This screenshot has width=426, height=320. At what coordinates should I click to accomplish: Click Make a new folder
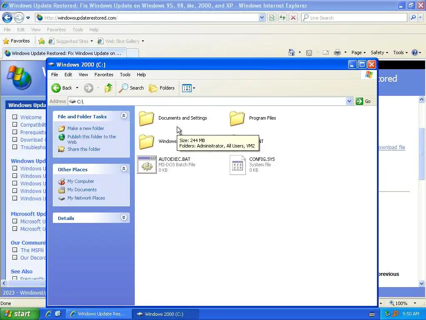(86, 128)
